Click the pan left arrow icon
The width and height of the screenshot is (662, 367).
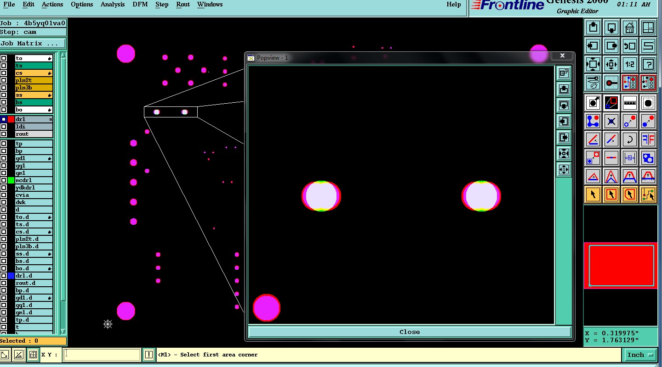click(593, 46)
